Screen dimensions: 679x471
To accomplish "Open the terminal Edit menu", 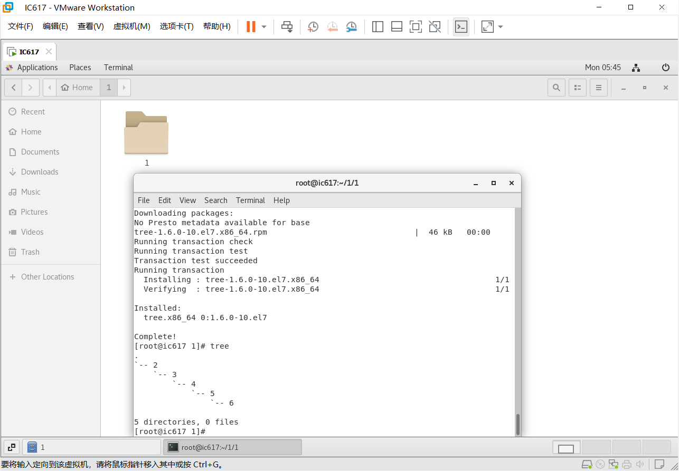I will pos(165,200).
